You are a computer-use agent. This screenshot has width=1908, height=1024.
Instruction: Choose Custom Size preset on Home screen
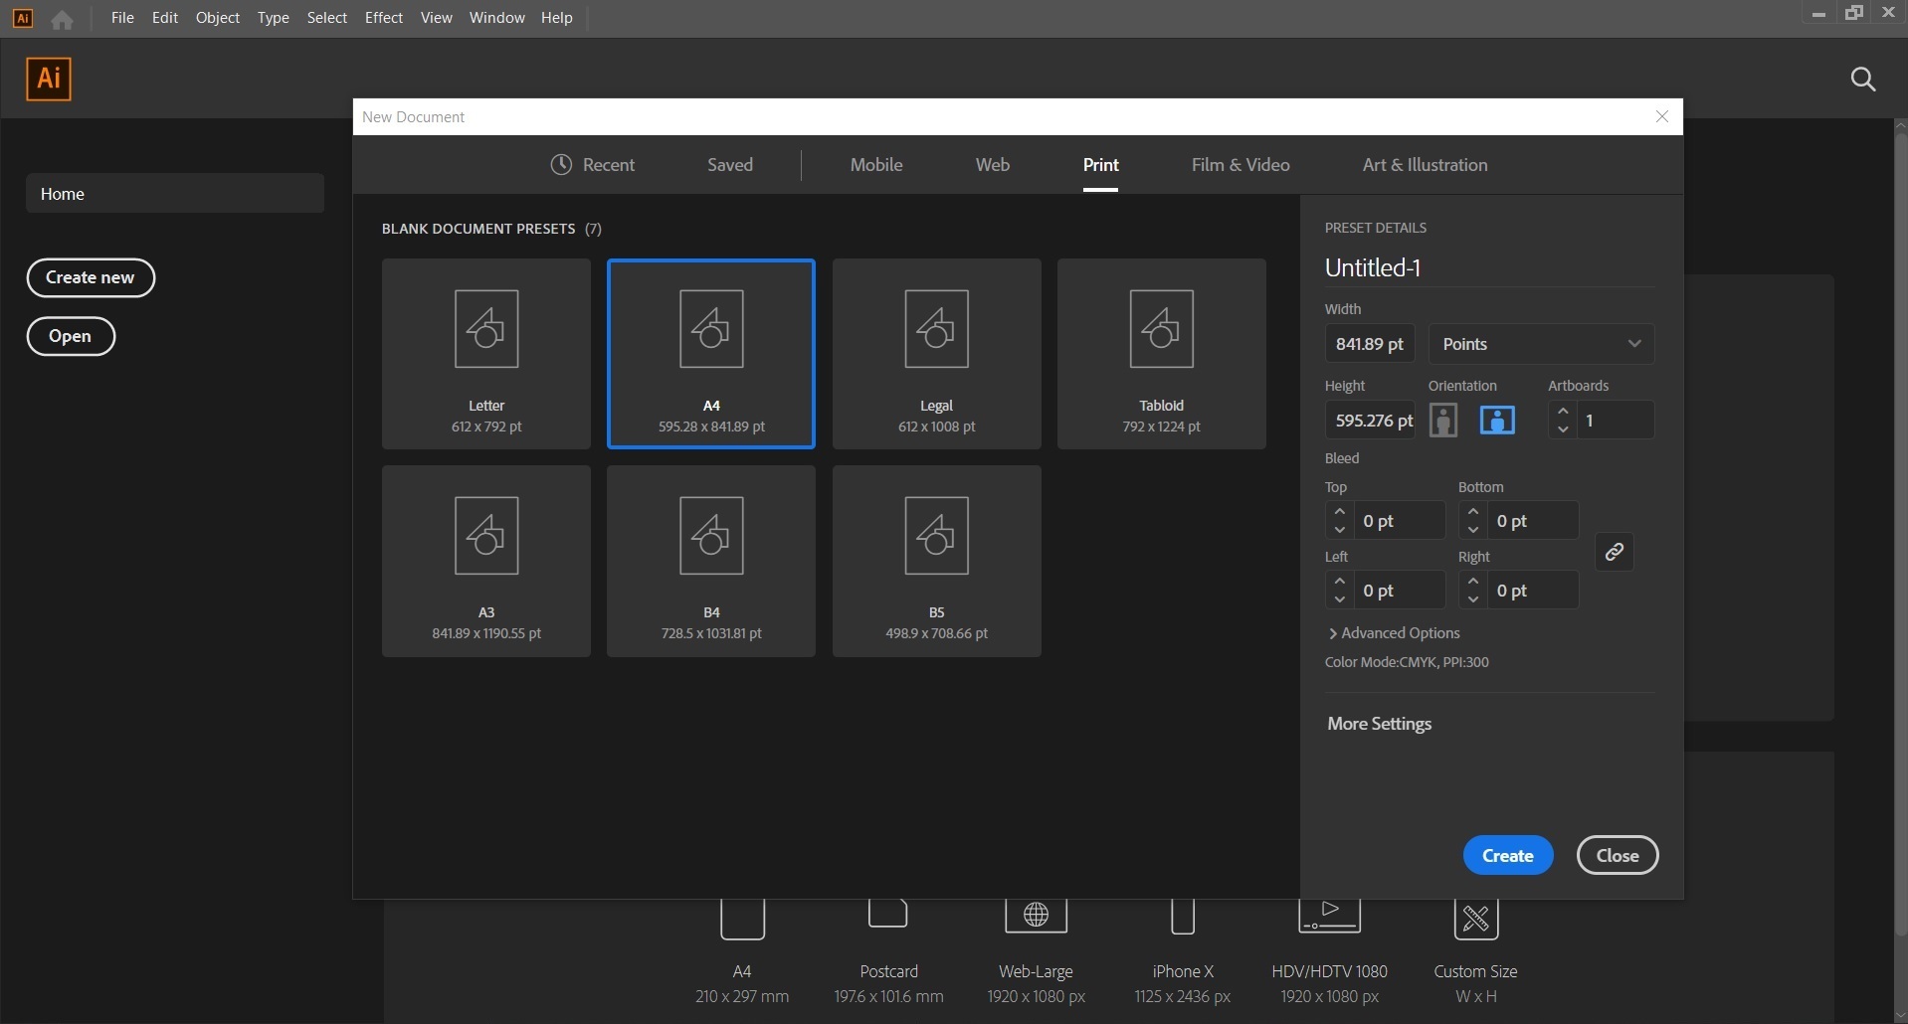coord(1475,952)
